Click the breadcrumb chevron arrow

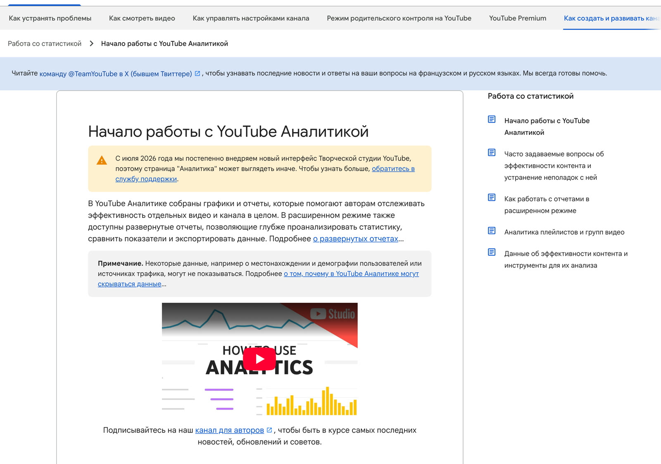point(91,44)
